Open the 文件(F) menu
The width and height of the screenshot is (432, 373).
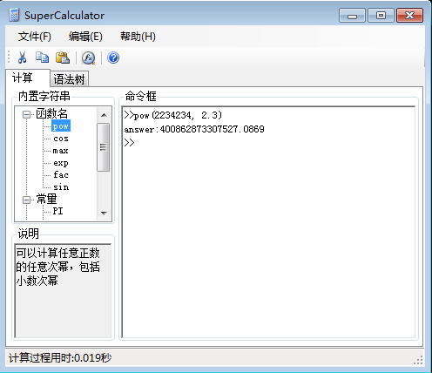point(35,37)
